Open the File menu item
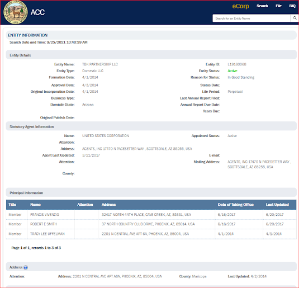 278,6
